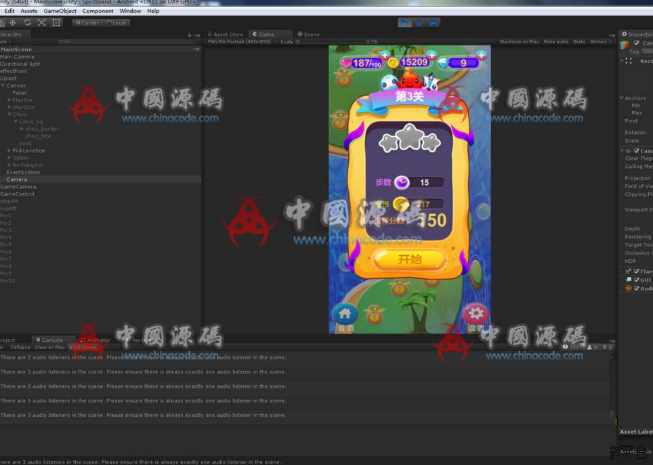Toggle Maximize on Play
The image size is (653, 465).
(519, 41)
